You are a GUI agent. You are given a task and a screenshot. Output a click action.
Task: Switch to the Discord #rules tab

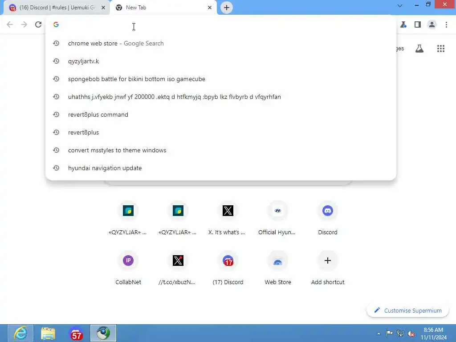(57, 8)
